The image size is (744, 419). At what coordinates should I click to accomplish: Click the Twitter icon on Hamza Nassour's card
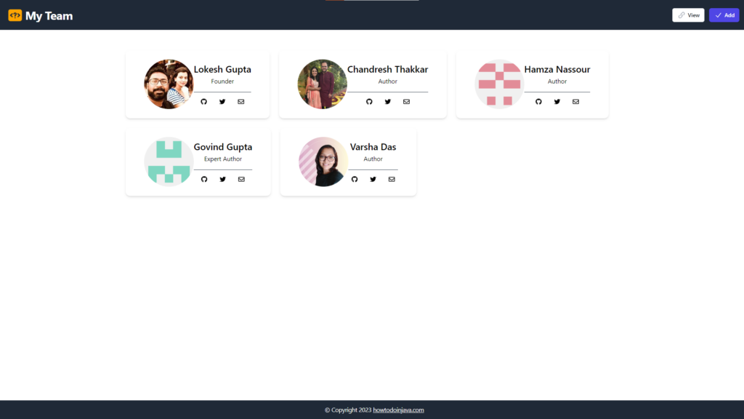(557, 102)
